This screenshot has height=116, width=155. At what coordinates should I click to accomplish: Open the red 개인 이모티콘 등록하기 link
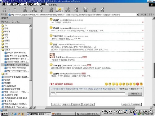pos(61,84)
